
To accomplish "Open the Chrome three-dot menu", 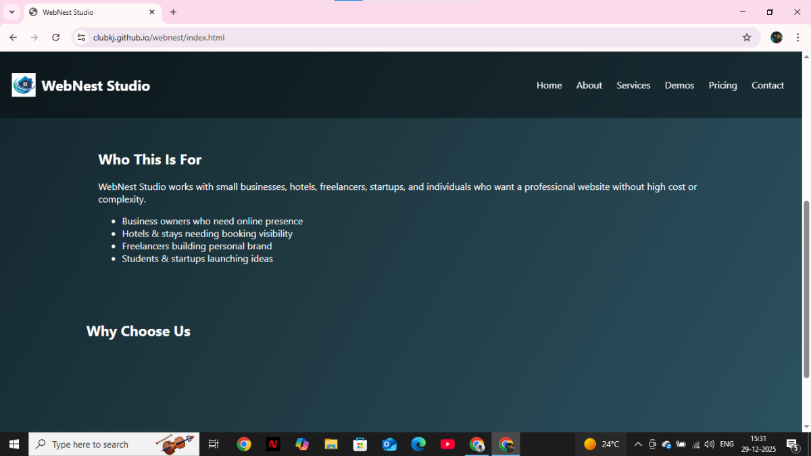I will (x=797, y=38).
